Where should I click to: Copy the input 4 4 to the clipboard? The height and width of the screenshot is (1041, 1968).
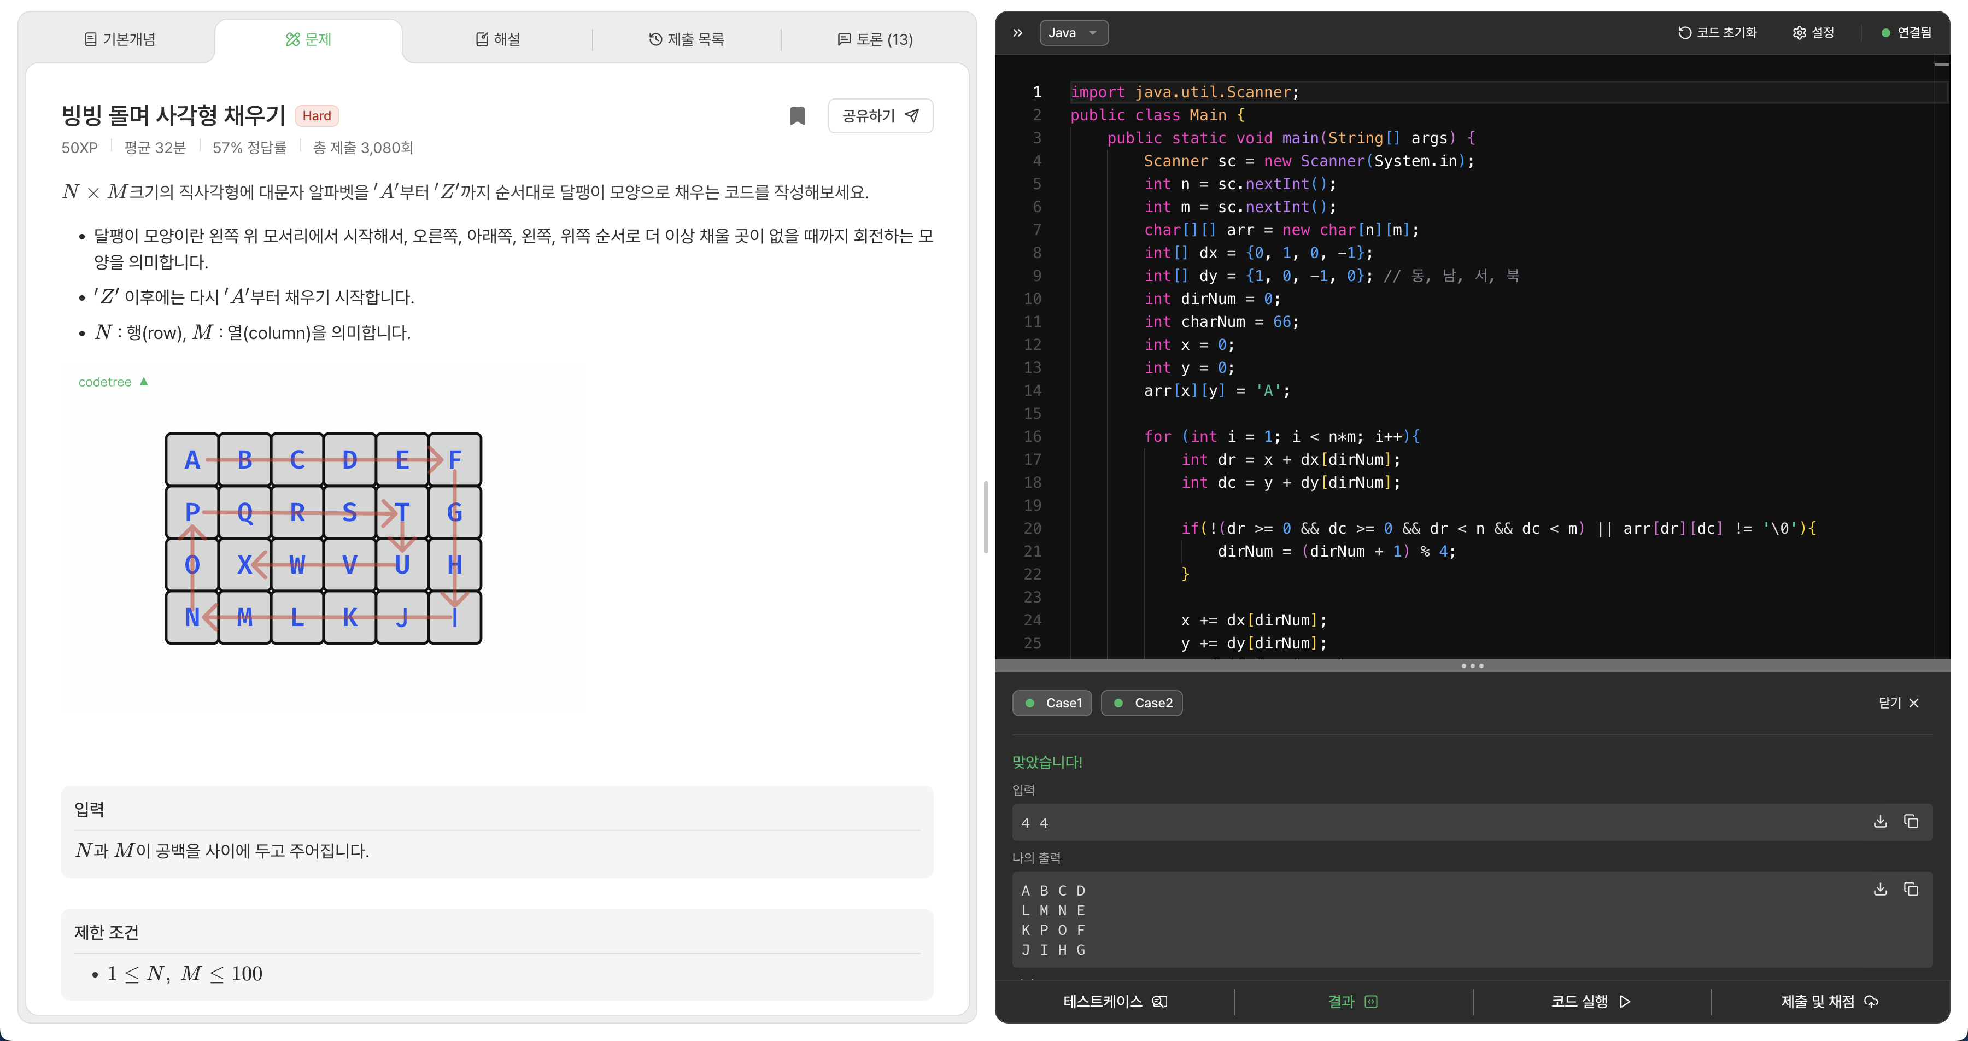pos(1911,822)
